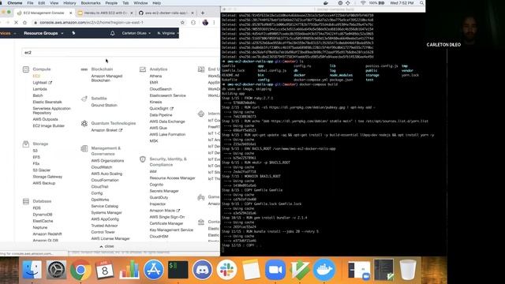Viewport: 505px width, 284px height.
Task: Open Chrome three-dot menu
Action: coord(214,23)
